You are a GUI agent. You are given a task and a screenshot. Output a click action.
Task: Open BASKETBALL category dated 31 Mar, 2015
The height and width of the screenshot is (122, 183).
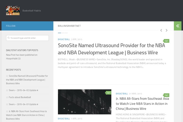point(122,94)
